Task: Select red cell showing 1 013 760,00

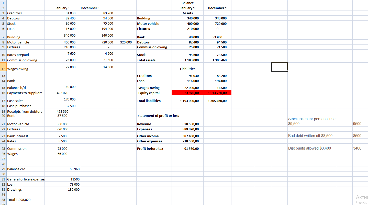Action: point(217,93)
